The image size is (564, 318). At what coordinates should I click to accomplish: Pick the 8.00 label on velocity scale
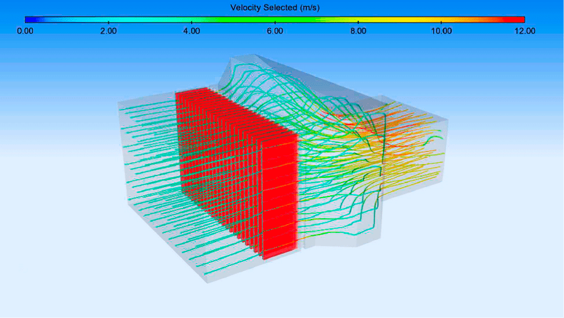point(358,31)
